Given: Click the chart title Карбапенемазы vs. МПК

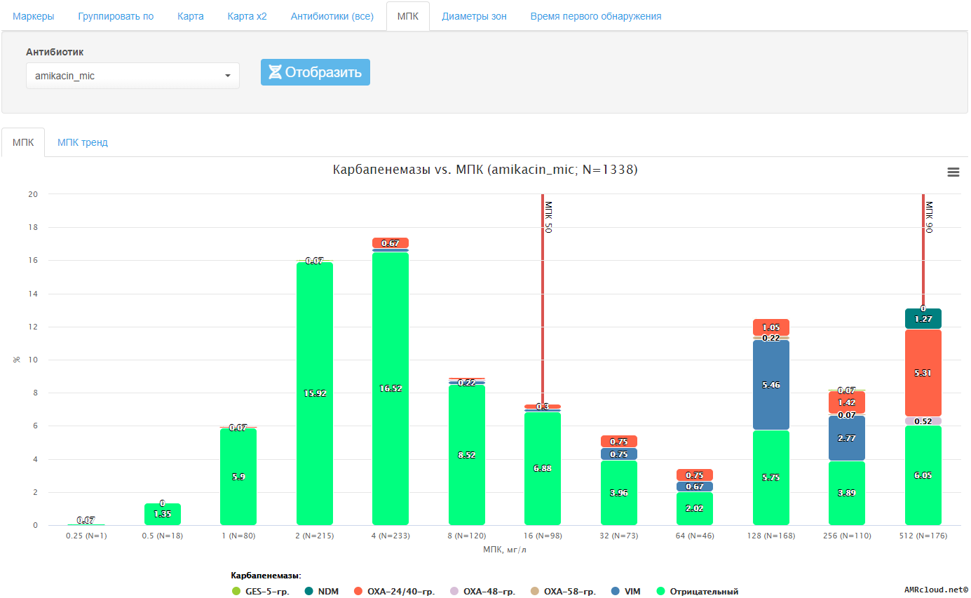Looking at the screenshot, I should pos(485,170).
